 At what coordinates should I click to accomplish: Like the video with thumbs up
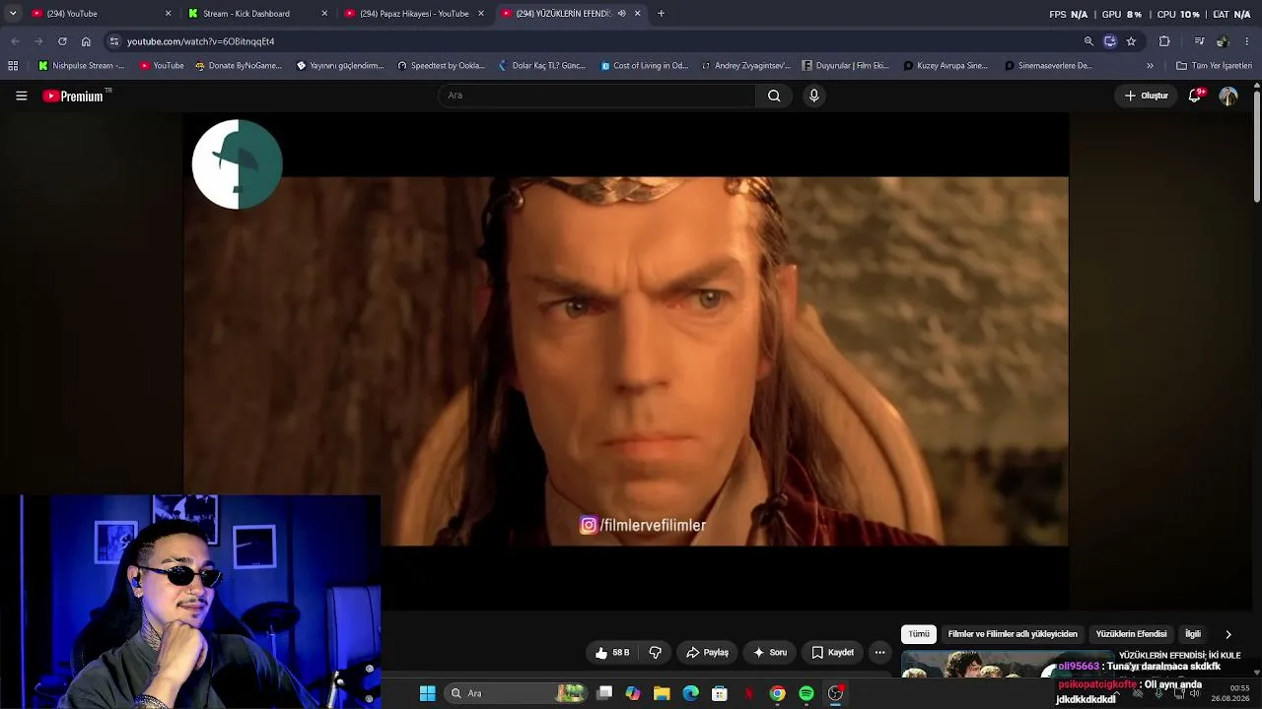click(612, 652)
